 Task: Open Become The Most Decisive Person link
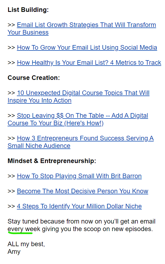click(x=83, y=191)
